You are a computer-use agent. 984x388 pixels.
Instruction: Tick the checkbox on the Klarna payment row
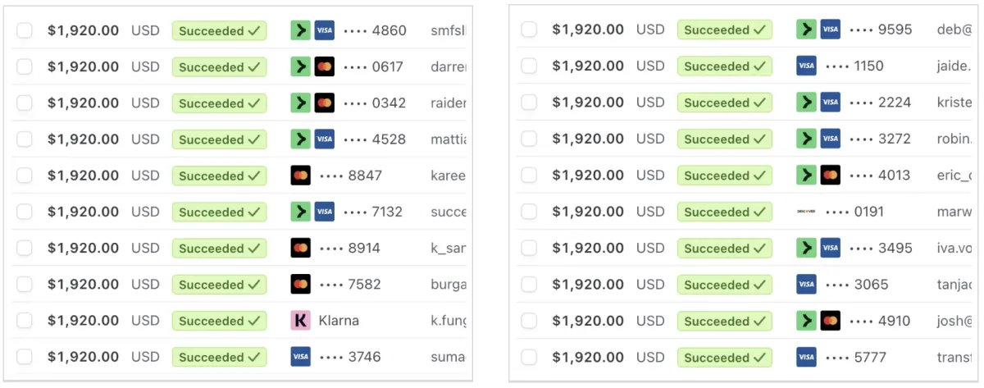click(x=25, y=321)
